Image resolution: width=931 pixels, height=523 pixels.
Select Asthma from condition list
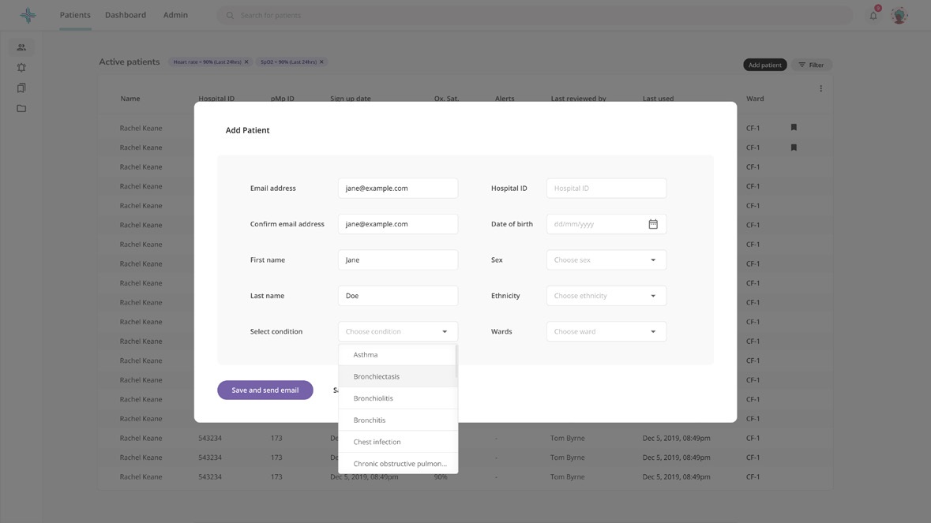coord(396,355)
